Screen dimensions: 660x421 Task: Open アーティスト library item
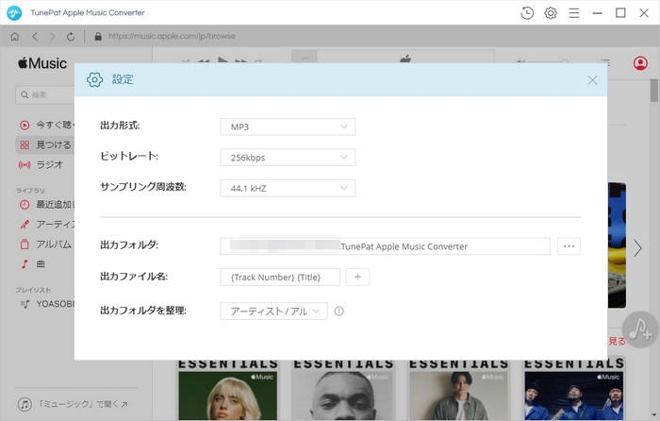[x=46, y=225]
